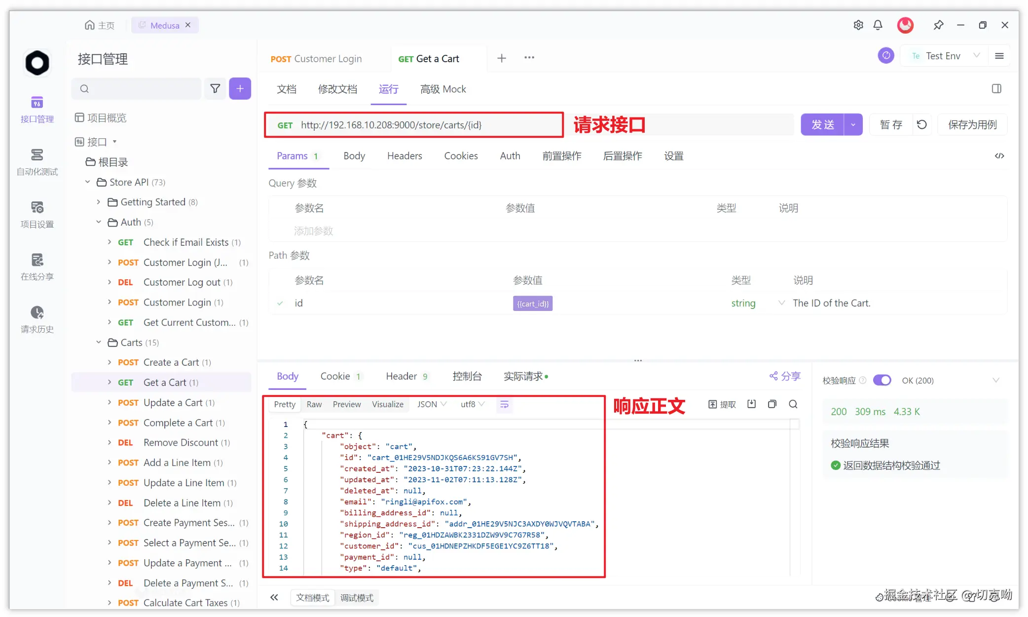Click the purple plus add button
The height and width of the screenshot is (617, 1028).
[240, 88]
